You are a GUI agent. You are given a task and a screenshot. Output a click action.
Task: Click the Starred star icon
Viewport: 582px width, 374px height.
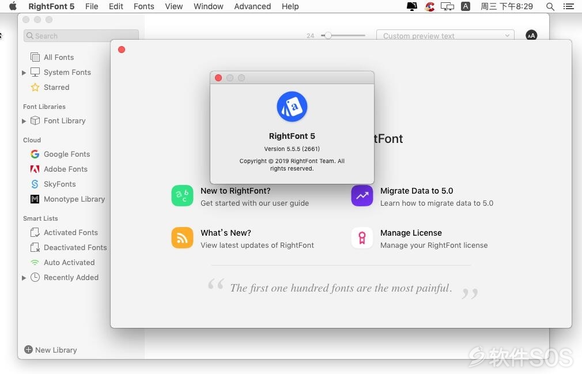point(35,87)
